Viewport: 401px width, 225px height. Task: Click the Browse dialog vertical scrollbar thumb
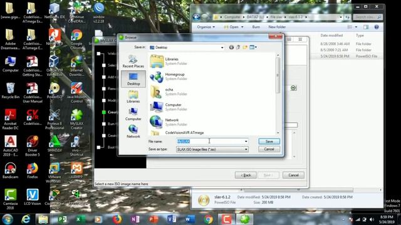(278, 76)
